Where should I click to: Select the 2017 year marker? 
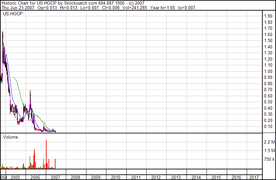pos(254,177)
